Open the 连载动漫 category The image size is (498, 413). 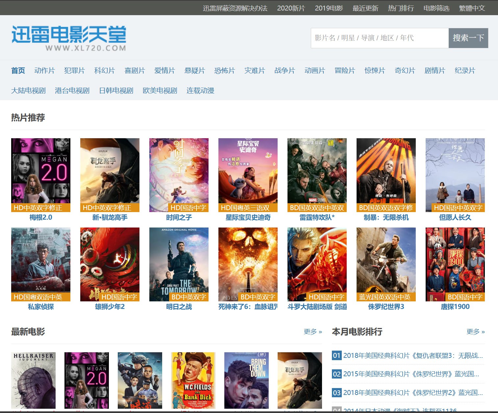(200, 91)
